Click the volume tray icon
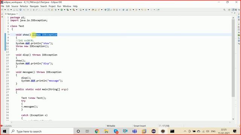The image size is (241, 135). coord(208,131)
